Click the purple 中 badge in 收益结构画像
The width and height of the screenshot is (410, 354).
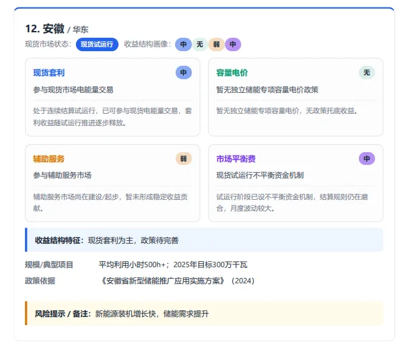pyautogui.click(x=233, y=44)
